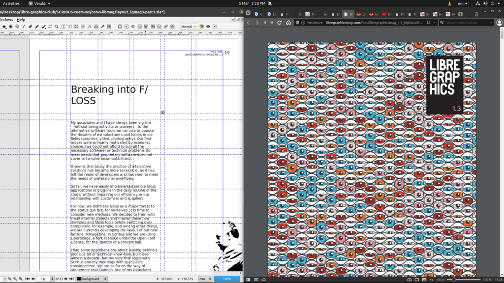Open Activities overview

click(x=11, y=3)
